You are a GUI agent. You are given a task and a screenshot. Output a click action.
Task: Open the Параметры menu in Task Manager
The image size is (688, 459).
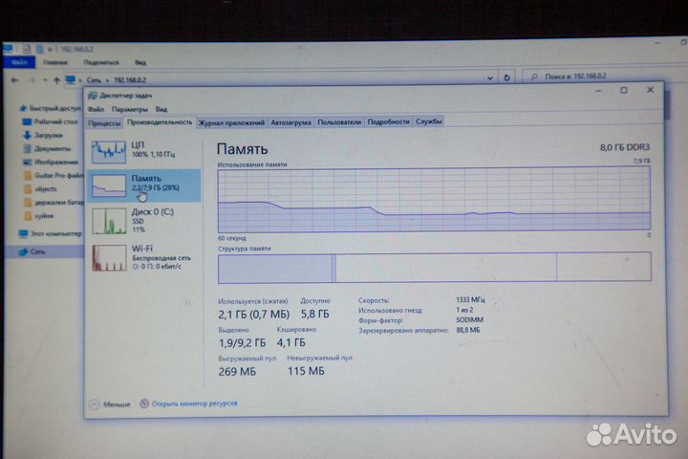coord(129,109)
